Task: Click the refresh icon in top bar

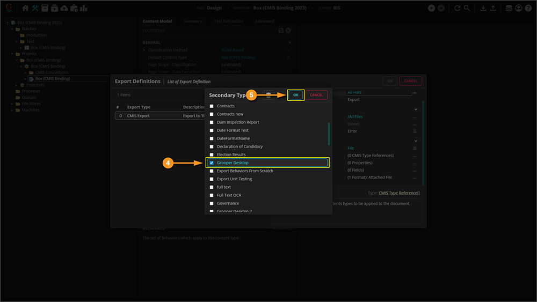Action: click(x=458, y=8)
